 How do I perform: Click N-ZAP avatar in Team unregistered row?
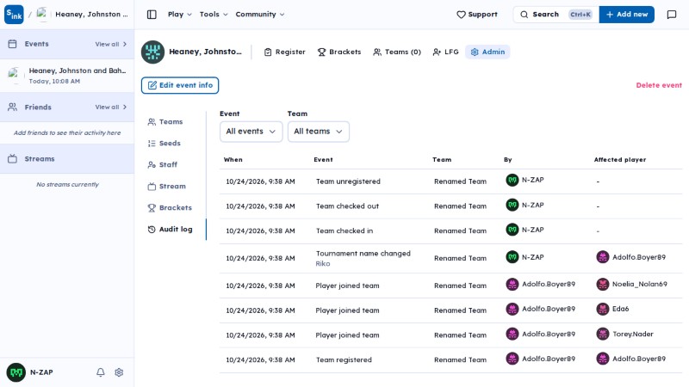(x=512, y=180)
